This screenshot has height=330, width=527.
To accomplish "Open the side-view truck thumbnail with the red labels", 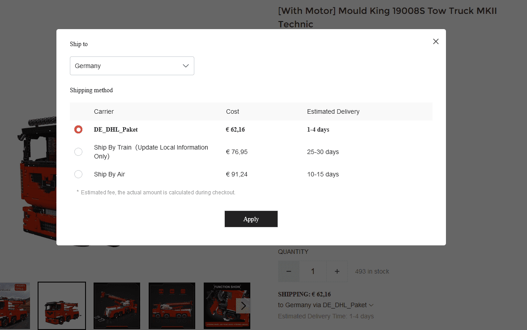I will 172,306.
